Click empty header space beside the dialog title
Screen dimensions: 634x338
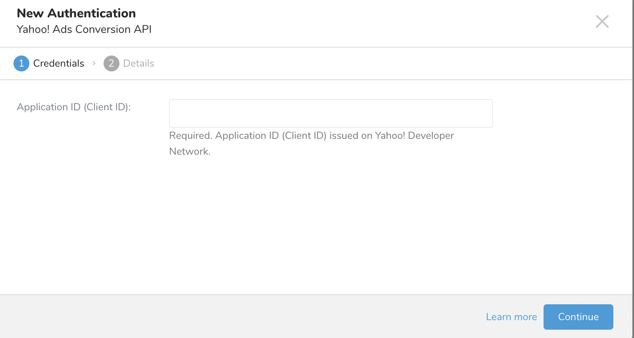coord(357,22)
